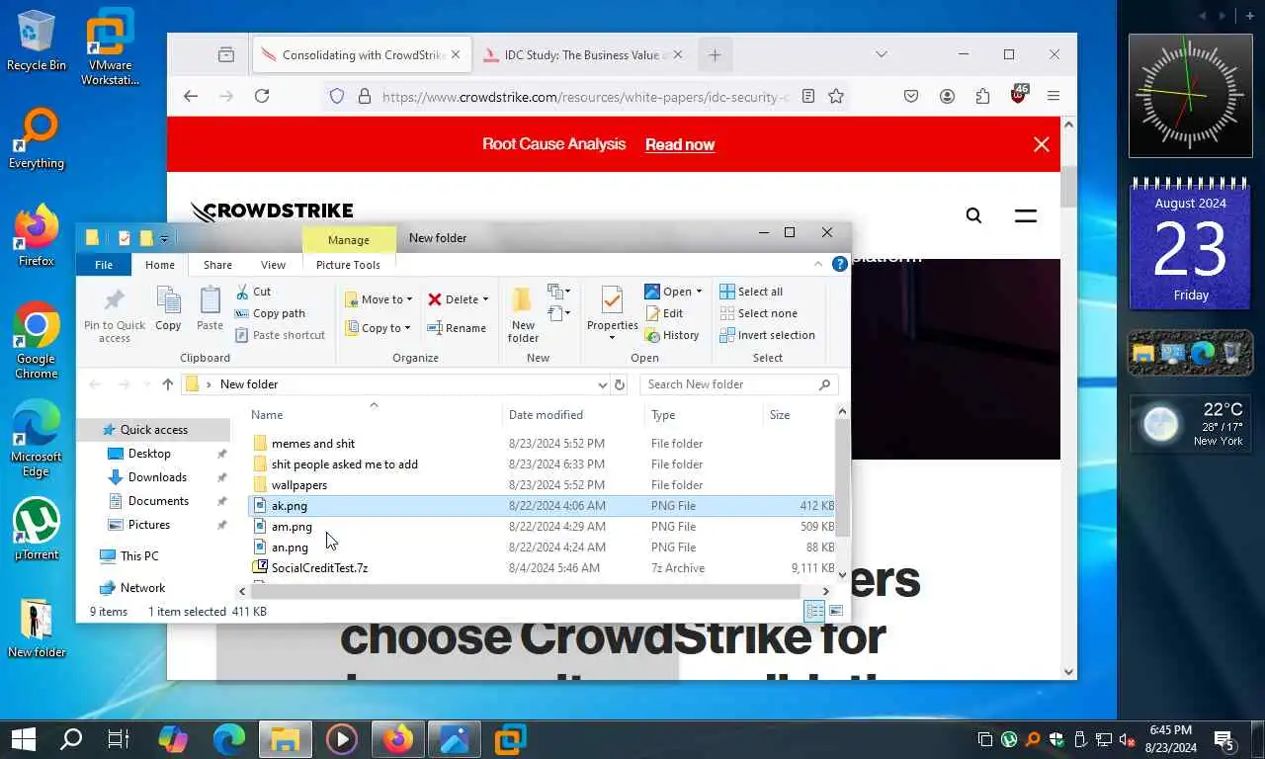
Task: Dismiss the red Root Cause Analysis banner
Action: pos(1042,144)
